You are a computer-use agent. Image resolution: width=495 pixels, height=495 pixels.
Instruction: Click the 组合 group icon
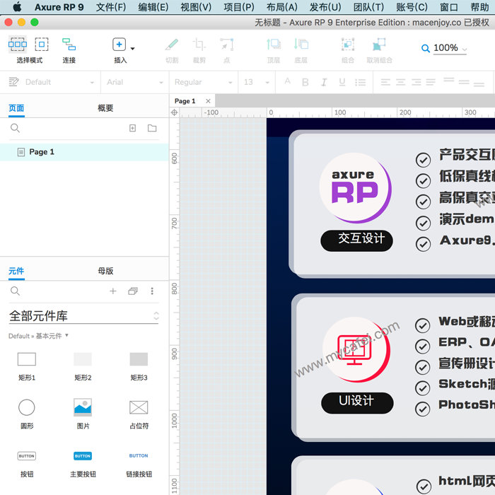tap(348, 44)
